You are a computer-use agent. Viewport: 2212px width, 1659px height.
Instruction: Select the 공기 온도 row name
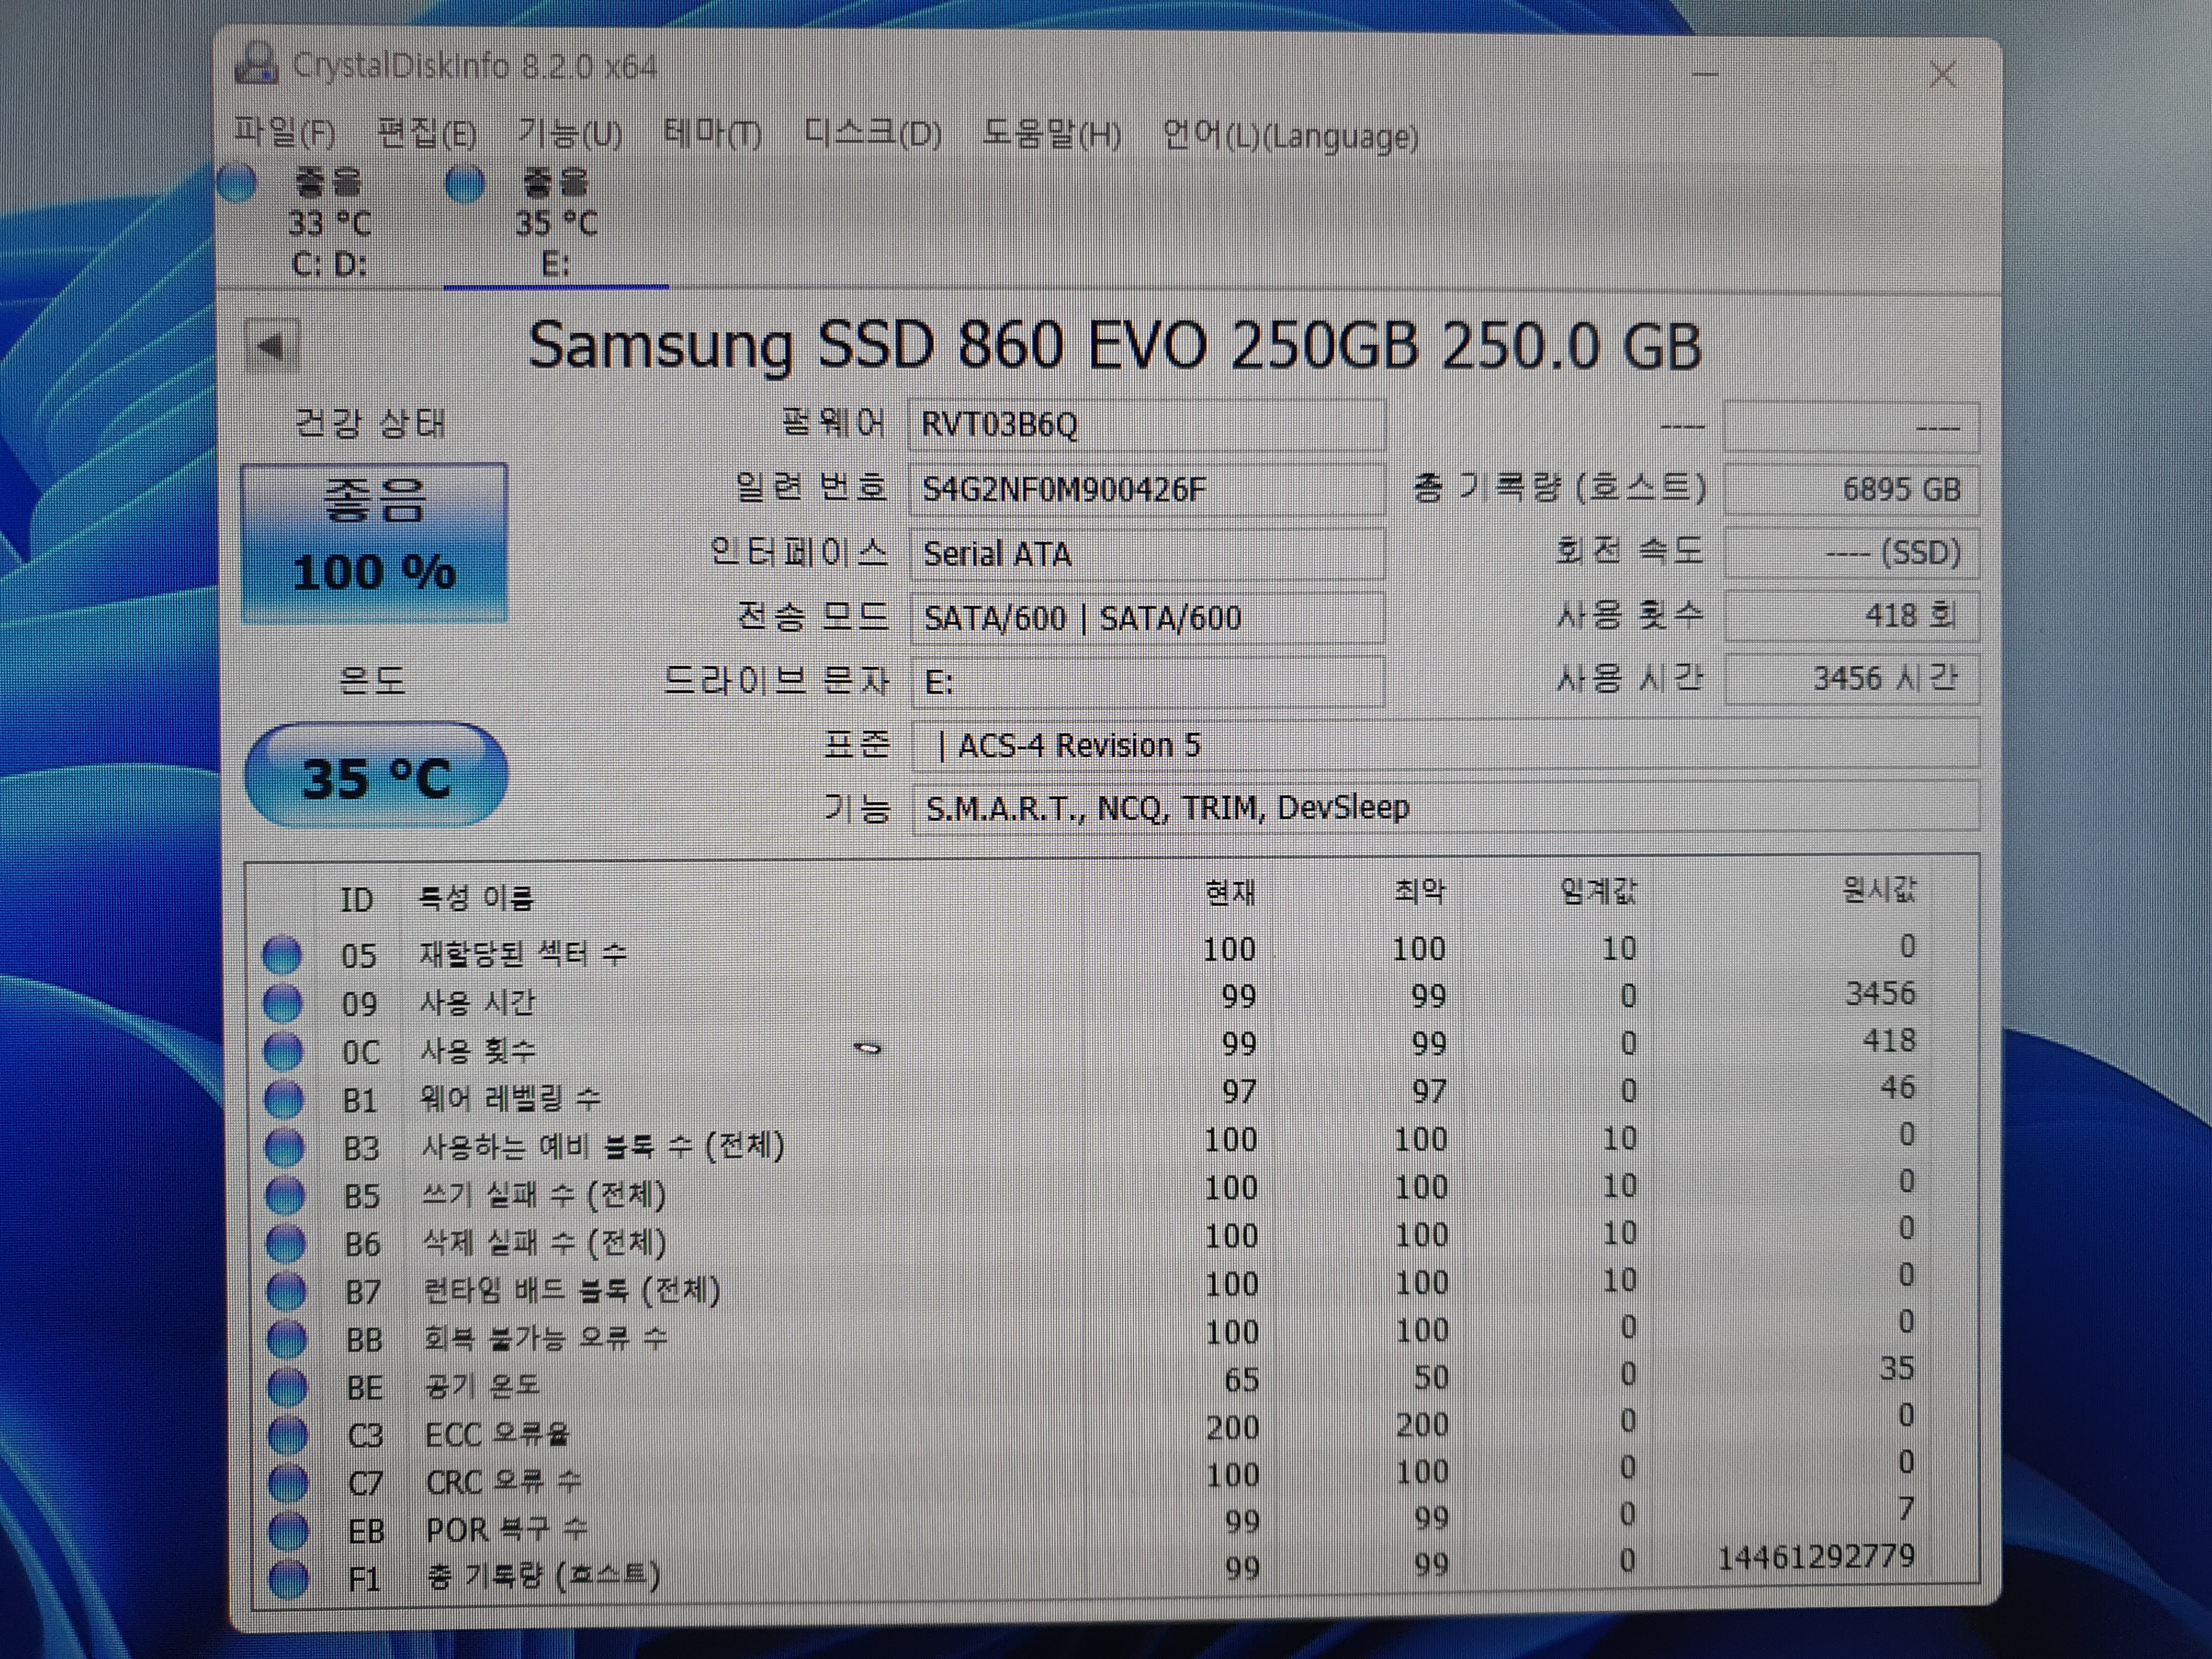point(482,1386)
